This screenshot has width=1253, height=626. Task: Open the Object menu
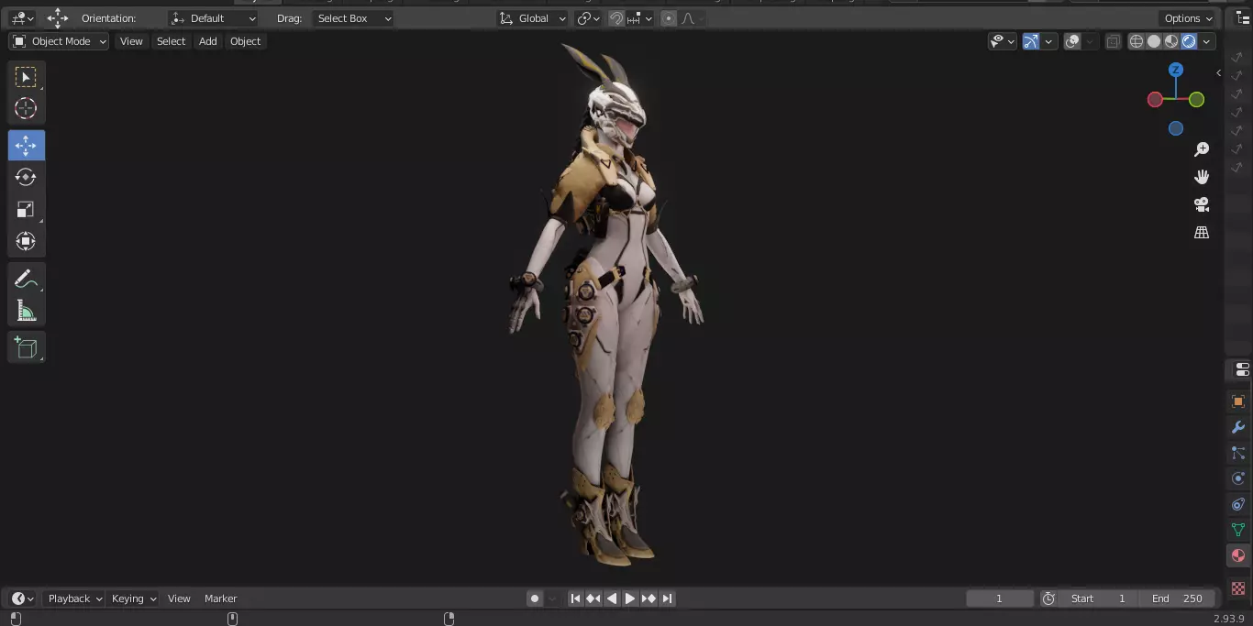[245, 41]
